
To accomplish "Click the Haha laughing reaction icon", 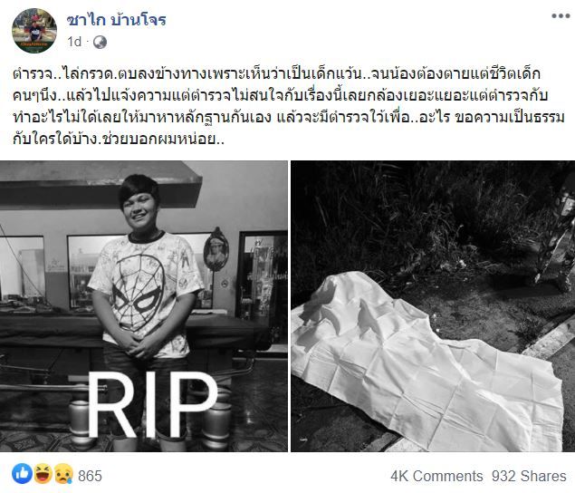I will (x=43, y=474).
